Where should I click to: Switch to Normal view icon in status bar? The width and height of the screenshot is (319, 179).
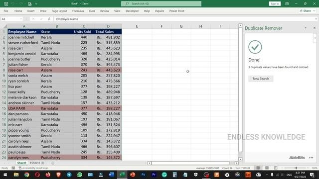[258, 168]
